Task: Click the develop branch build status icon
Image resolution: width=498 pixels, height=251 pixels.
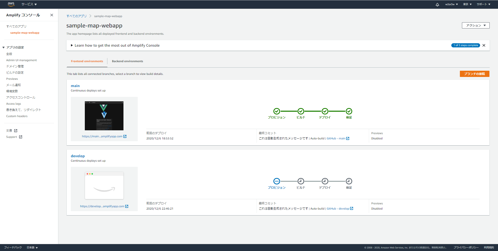Action: click(301, 181)
